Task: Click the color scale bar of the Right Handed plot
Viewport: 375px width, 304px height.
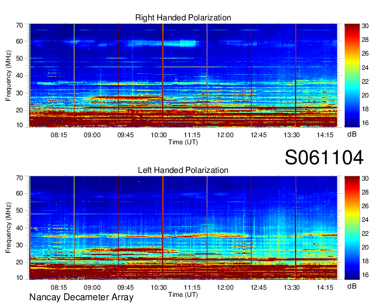Action: point(352,75)
